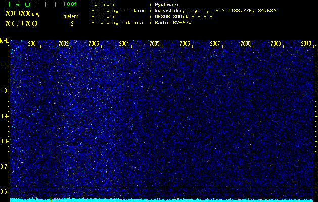Click the kHz unit label
The width and height of the screenshot is (318, 202).
pyautogui.click(x=5, y=41)
